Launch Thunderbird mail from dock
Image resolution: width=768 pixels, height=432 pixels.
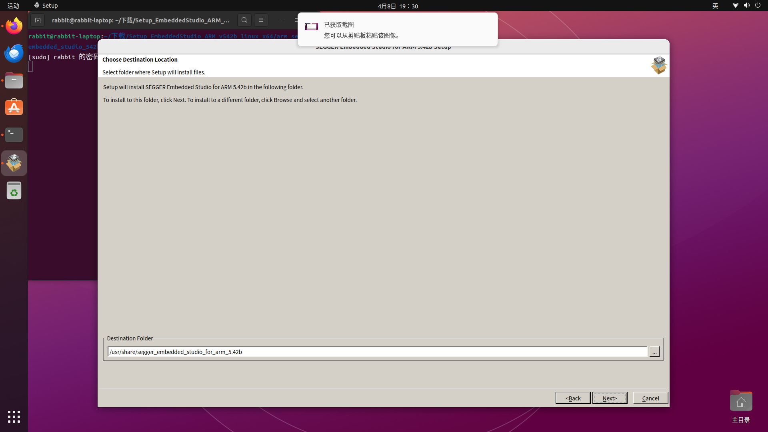point(14,54)
